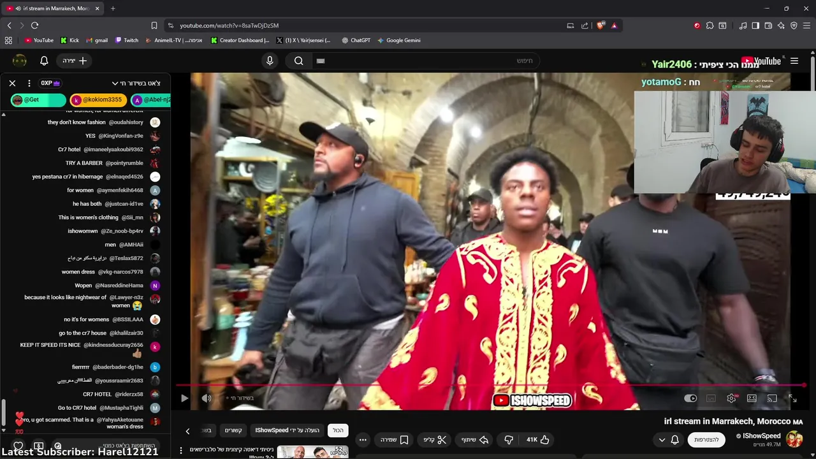Close the live chat panel
816x459 pixels.
point(12,83)
